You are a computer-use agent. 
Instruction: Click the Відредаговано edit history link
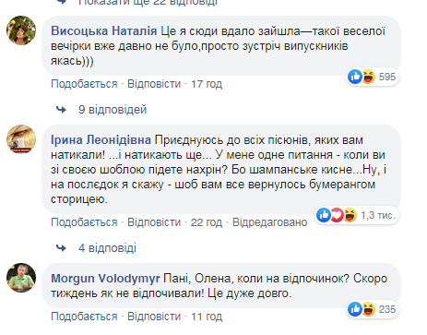pyautogui.click(x=269, y=222)
